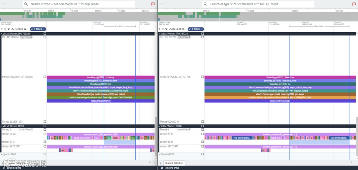Collapse VLLM::Worker_TP0 0 group, right window
Screen dimensions: 358x170
coord(159,126)
